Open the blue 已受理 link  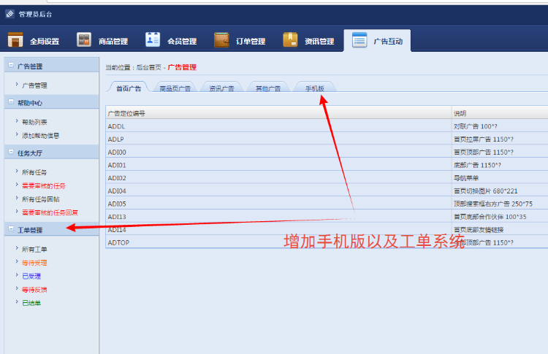[31, 276]
